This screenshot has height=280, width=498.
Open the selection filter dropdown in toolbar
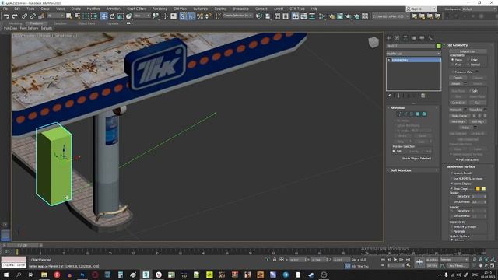tap(55, 16)
